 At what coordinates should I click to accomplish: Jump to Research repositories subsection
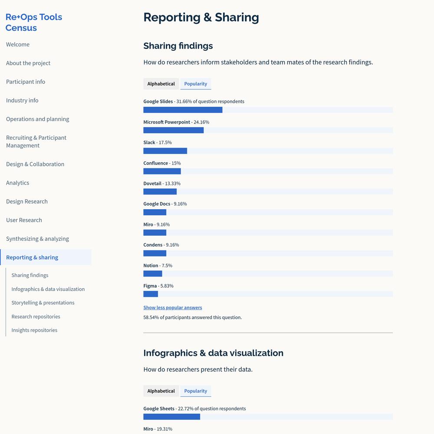click(36, 317)
